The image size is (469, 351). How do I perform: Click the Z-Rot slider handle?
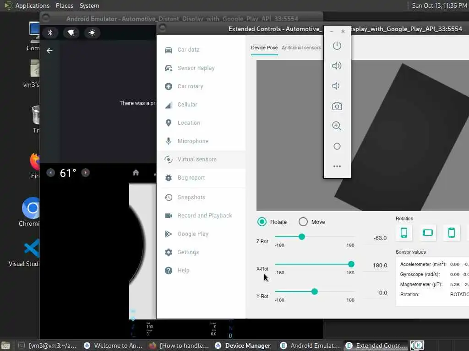point(302,237)
